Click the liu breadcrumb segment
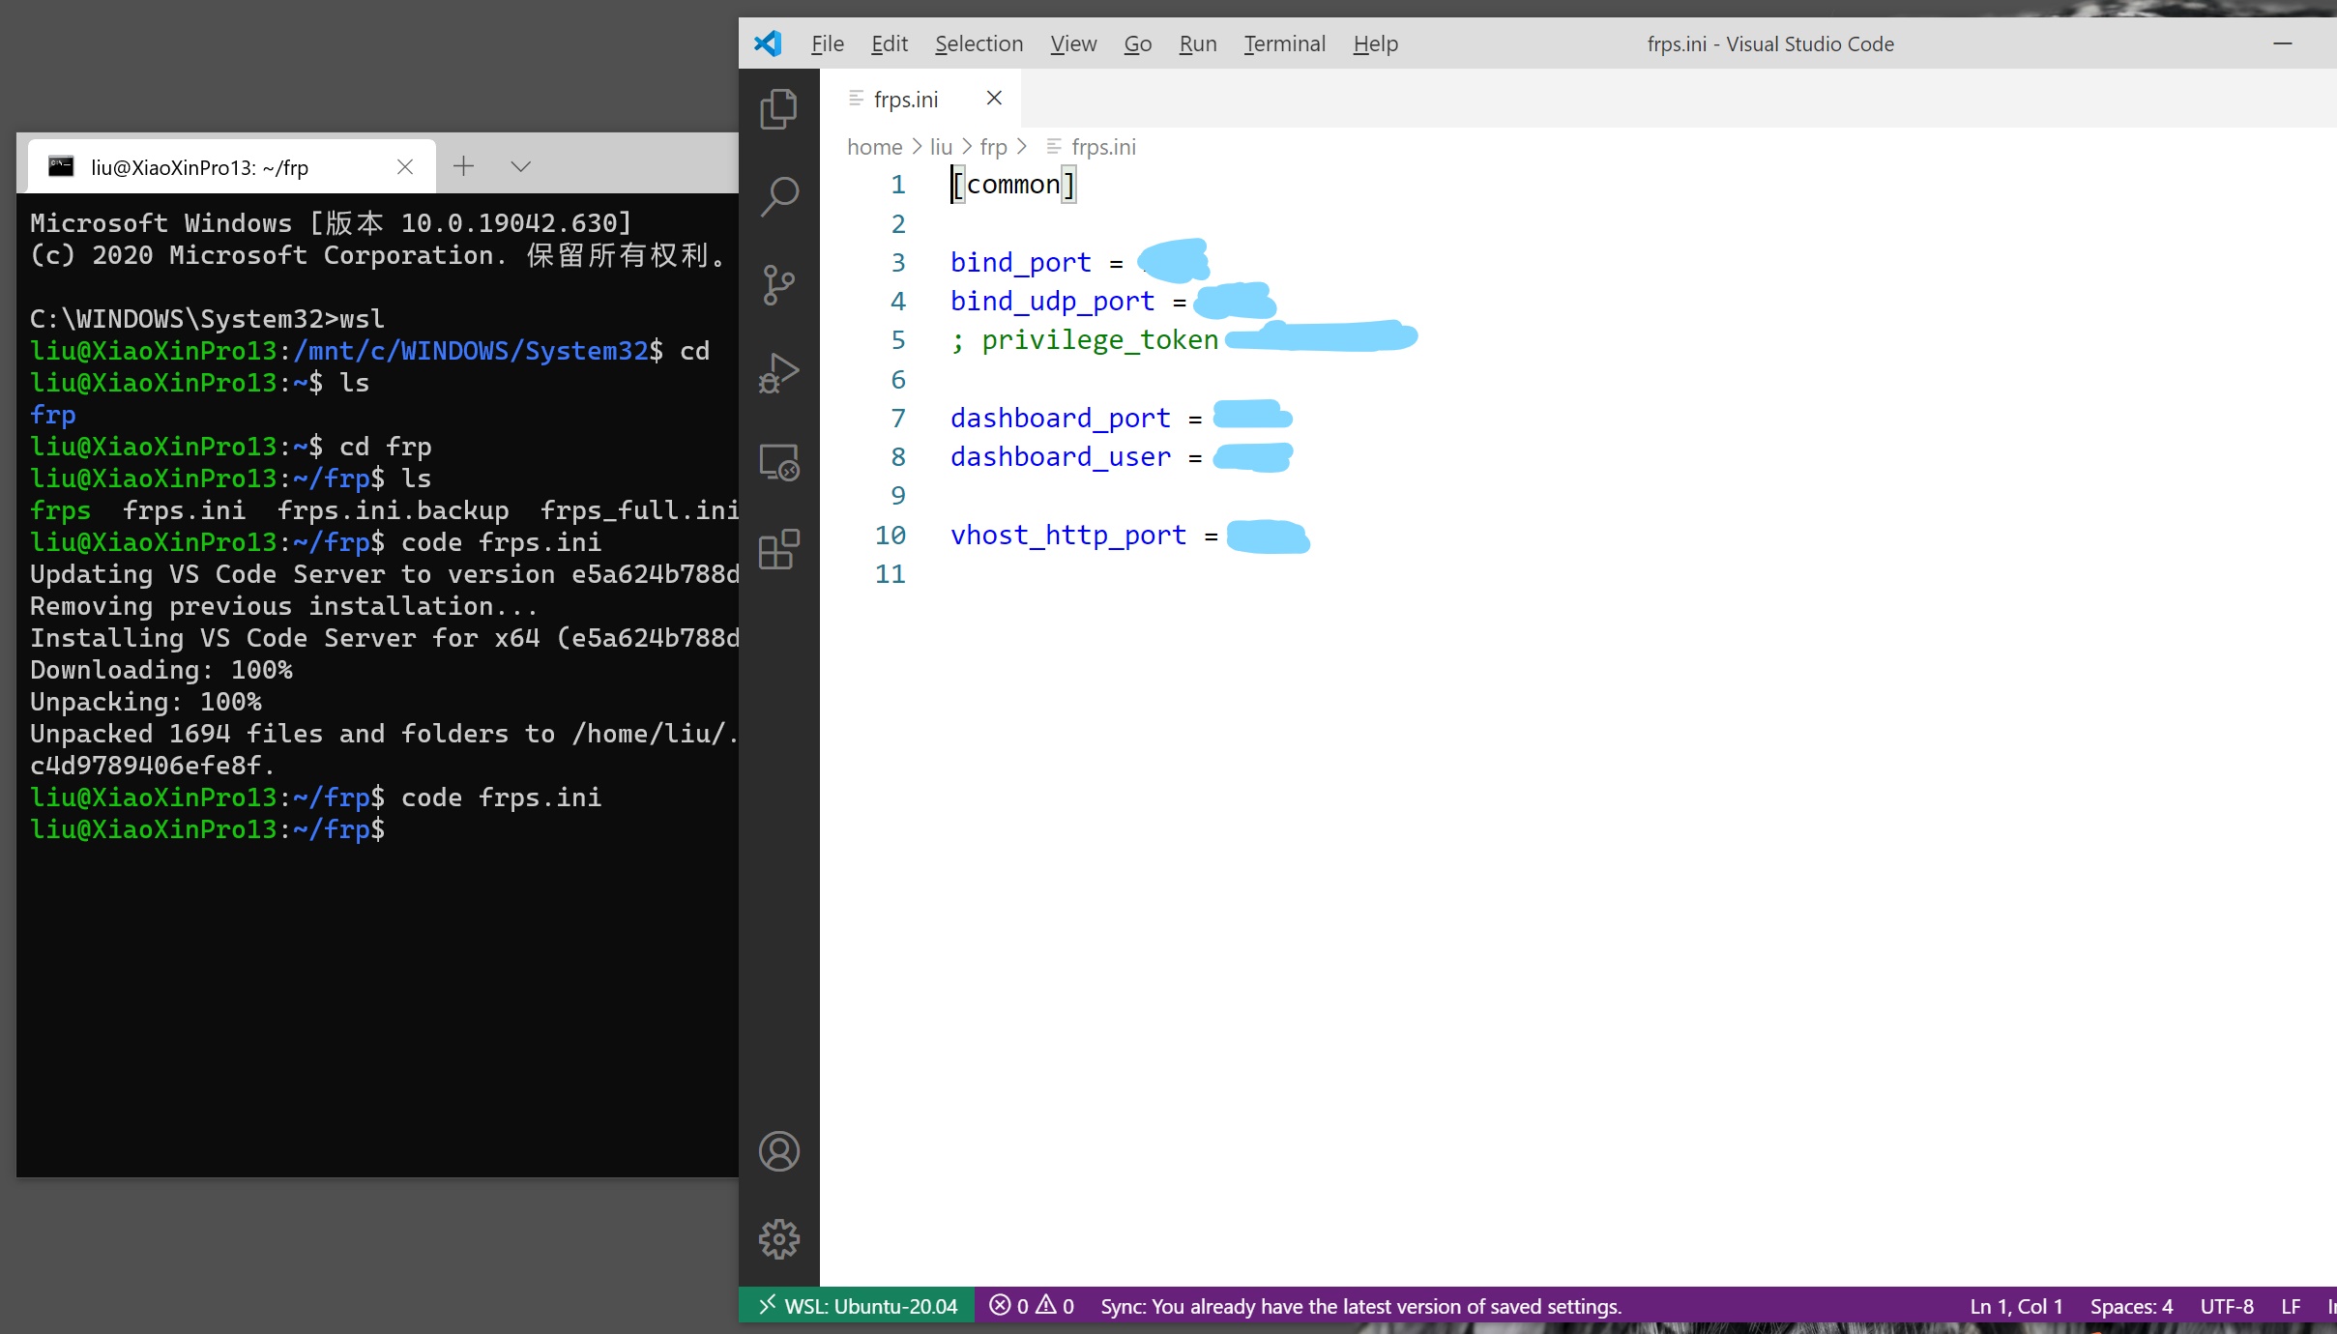 tap(941, 147)
